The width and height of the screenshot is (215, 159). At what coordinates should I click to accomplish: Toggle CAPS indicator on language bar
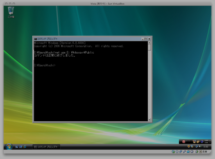(x=206, y=141)
